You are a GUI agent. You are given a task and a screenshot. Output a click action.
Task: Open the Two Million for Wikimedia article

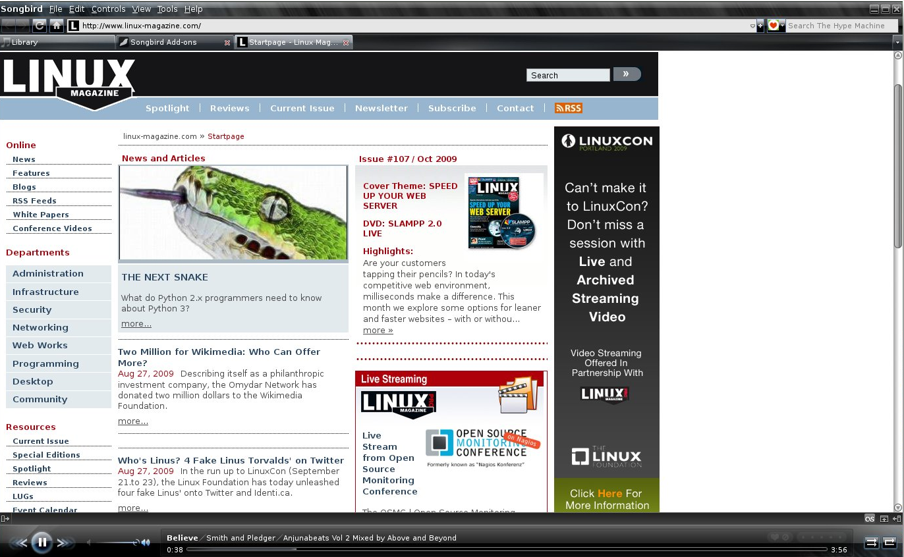coord(219,358)
